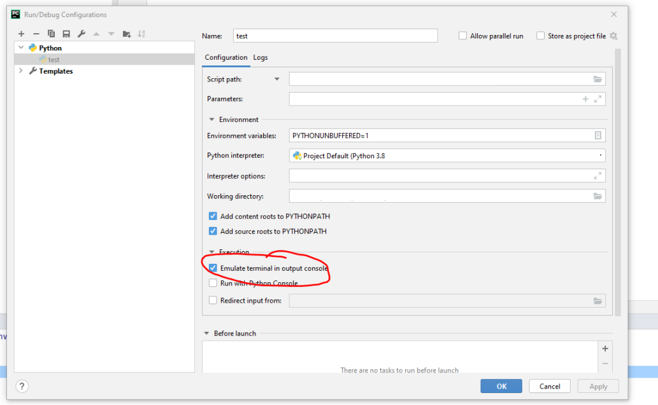Move configuration up with arrow icon
The width and height of the screenshot is (658, 405).
pyautogui.click(x=97, y=34)
